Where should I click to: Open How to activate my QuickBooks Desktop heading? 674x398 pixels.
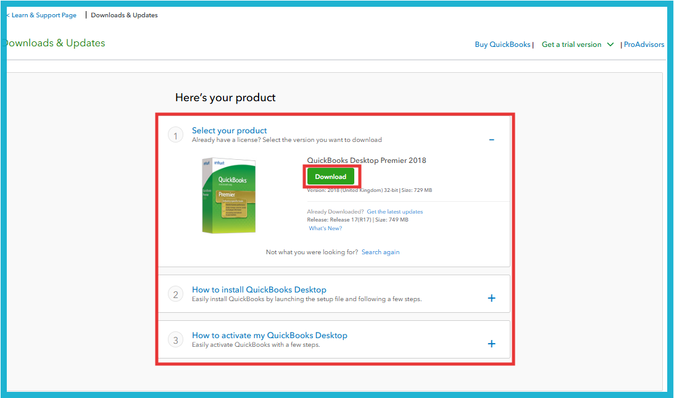click(x=270, y=335)
